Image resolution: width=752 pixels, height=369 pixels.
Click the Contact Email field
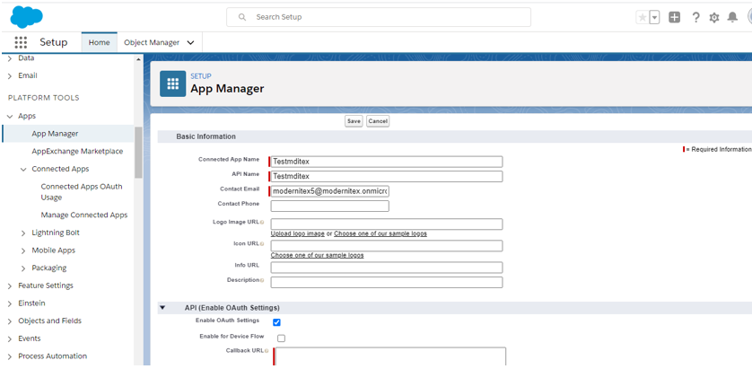tap(330, 191)
